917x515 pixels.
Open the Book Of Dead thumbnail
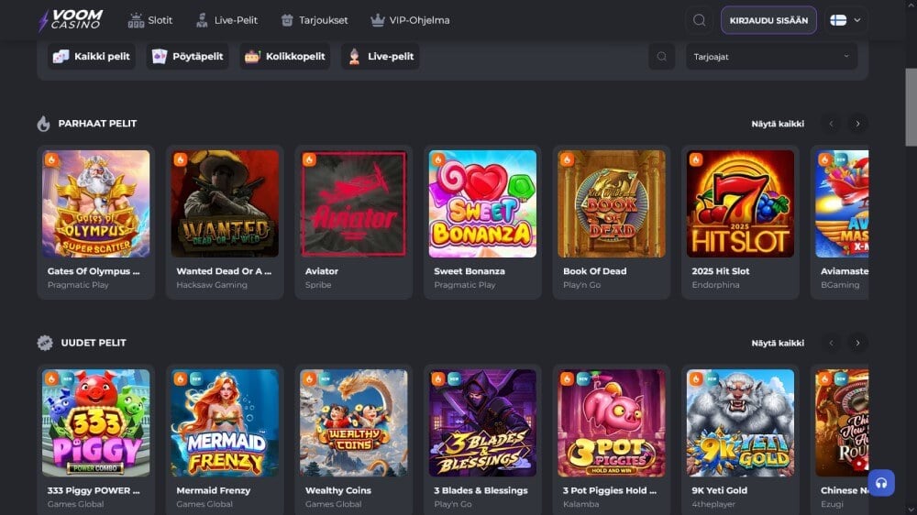[x=611, y=203]
